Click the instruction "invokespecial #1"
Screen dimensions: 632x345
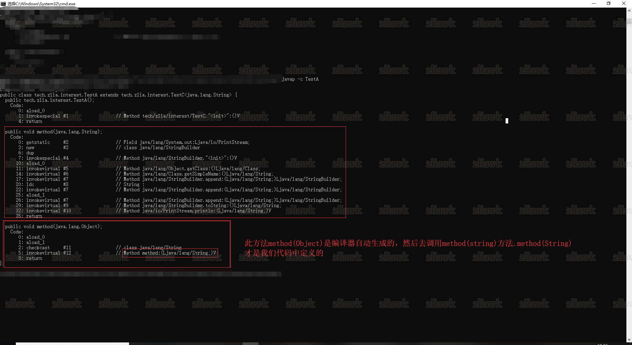click(47, 116)
